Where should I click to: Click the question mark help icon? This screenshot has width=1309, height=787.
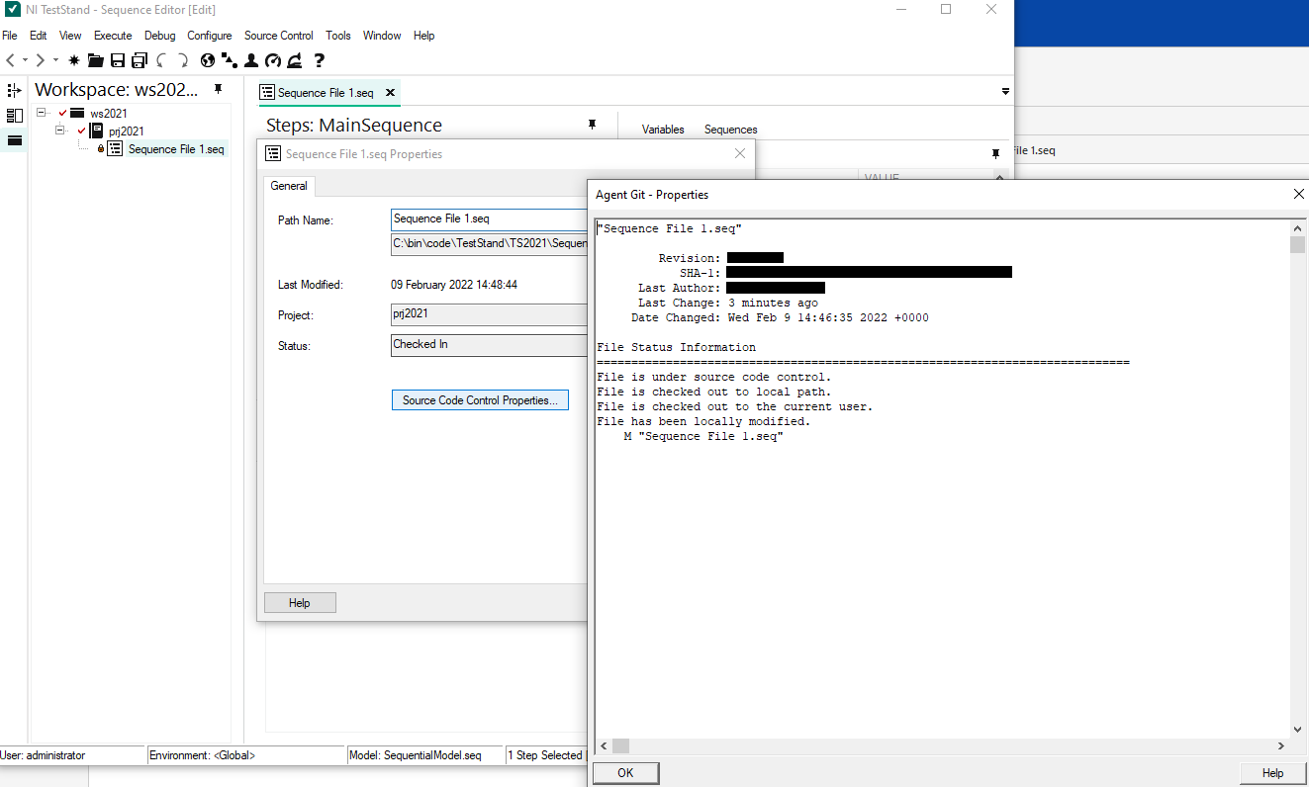pos(320,60)
